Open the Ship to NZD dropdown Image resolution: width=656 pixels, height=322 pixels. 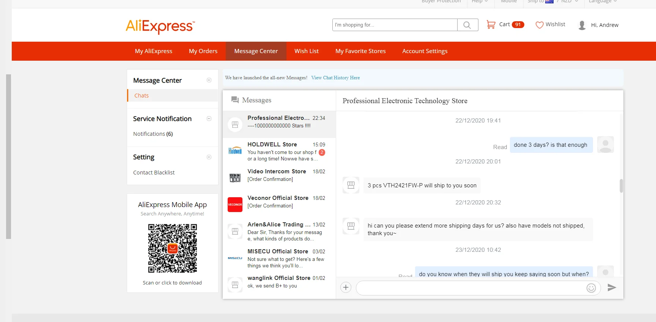[x=553, y=2]
